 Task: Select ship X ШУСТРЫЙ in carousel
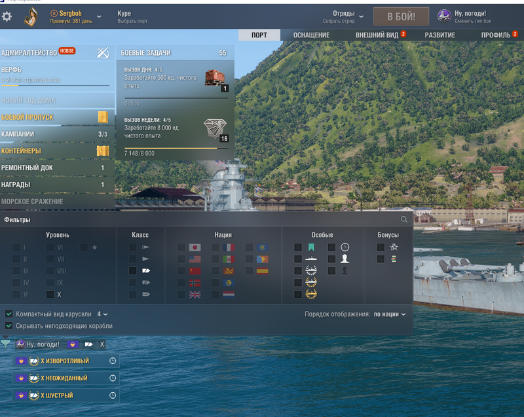pos(66,395)
